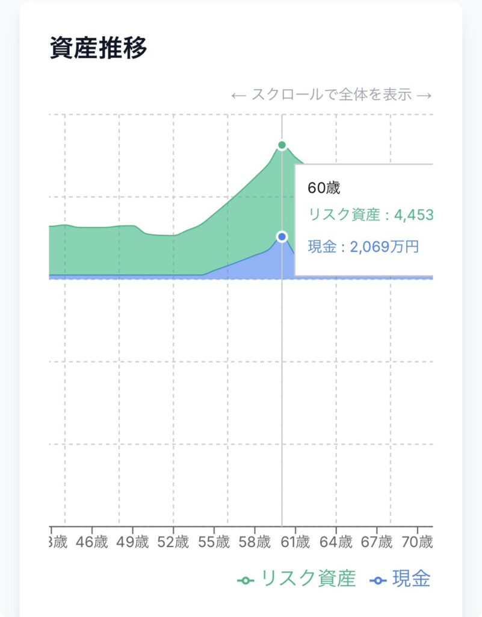Screen dimensions: 482x617
Task: Click the リスク資産 legend marker icon
Action: (x=246, y=580)
